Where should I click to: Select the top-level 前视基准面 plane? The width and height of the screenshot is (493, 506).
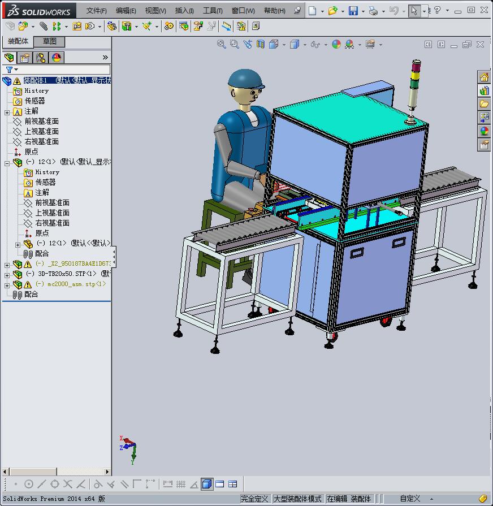[42, 122]
